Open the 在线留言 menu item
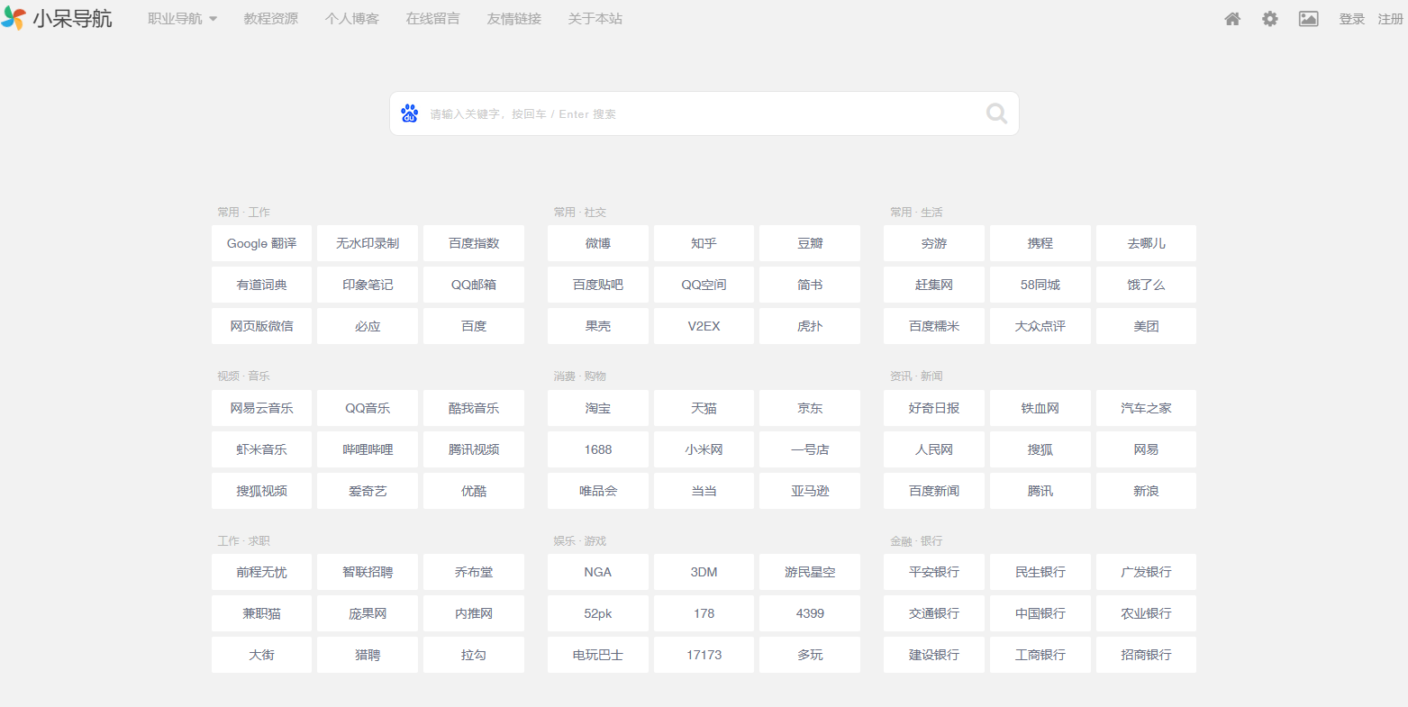 pos(432,19)
